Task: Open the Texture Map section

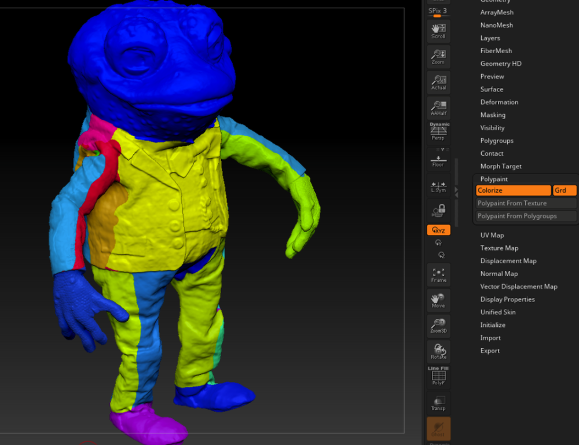Action: coord(499,248)
